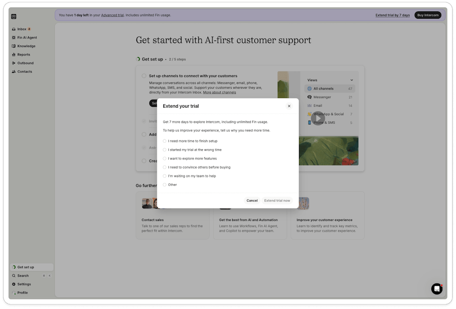Image resolution: width=456 pixels, height=309 pixels.
Task: Click the Get set up progress ring
Action: coord(138,59)
